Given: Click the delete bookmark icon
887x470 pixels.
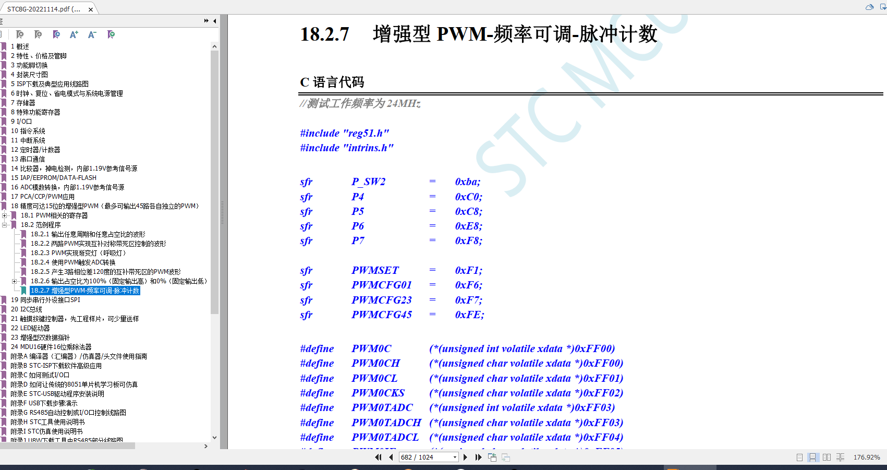Looking at the screenshot, I should [x=20, y=34].
